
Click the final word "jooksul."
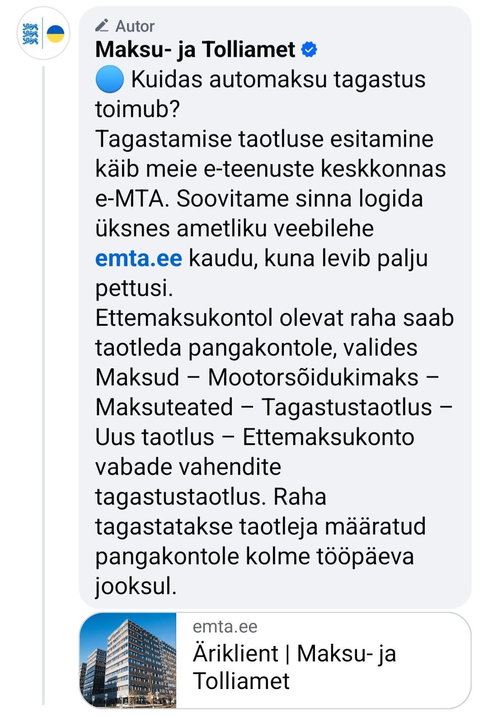coord(136,586)
